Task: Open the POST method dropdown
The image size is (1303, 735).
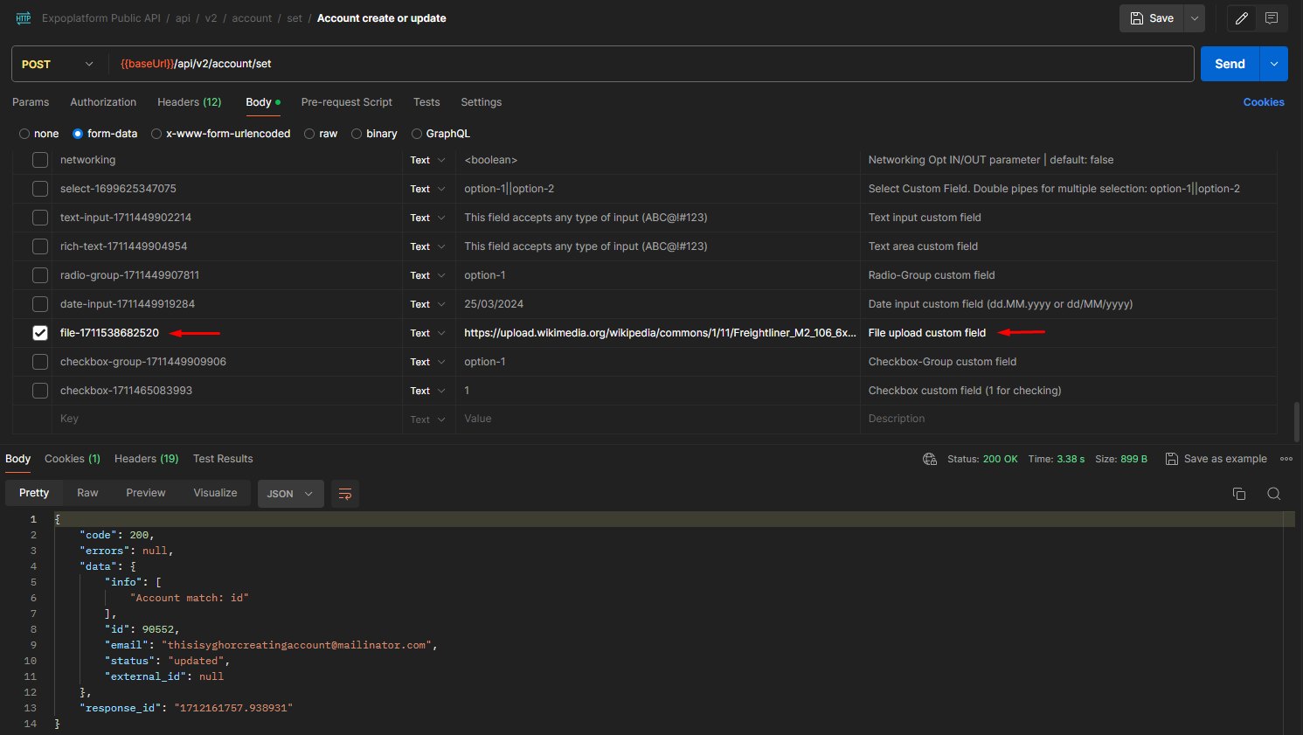Action: 58,63
